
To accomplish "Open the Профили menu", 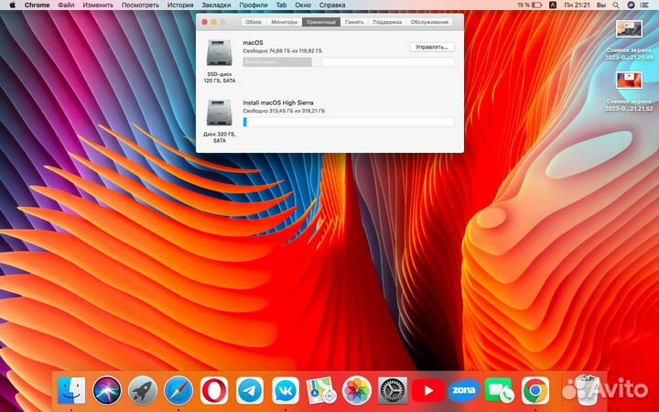I will [x=254, y=5].
